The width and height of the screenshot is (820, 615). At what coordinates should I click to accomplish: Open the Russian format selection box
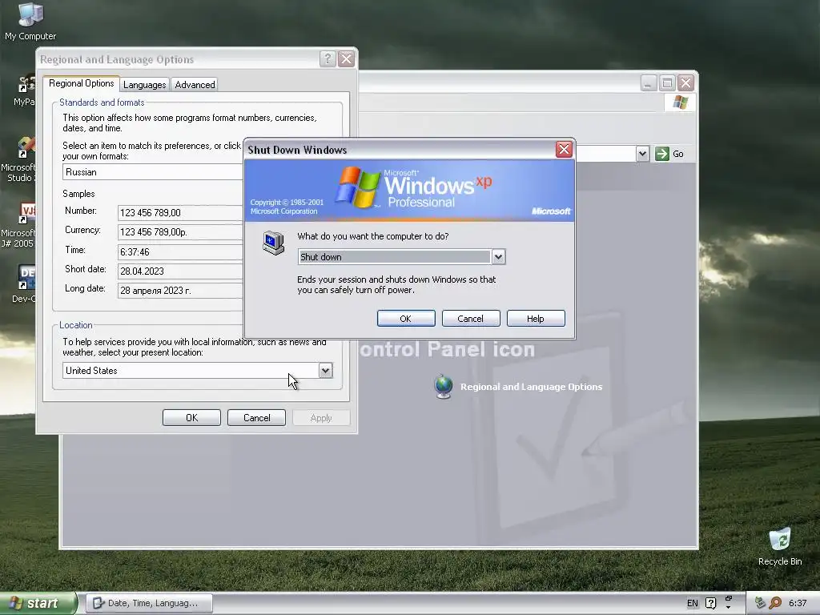(153, 172)
